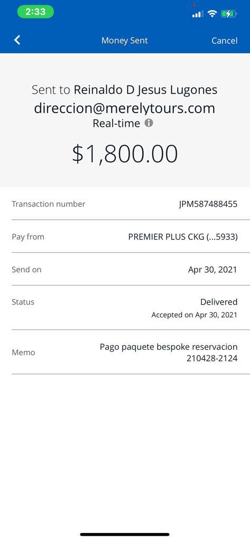Tap the Wi-Fi status icon

(x=212, y=13)
